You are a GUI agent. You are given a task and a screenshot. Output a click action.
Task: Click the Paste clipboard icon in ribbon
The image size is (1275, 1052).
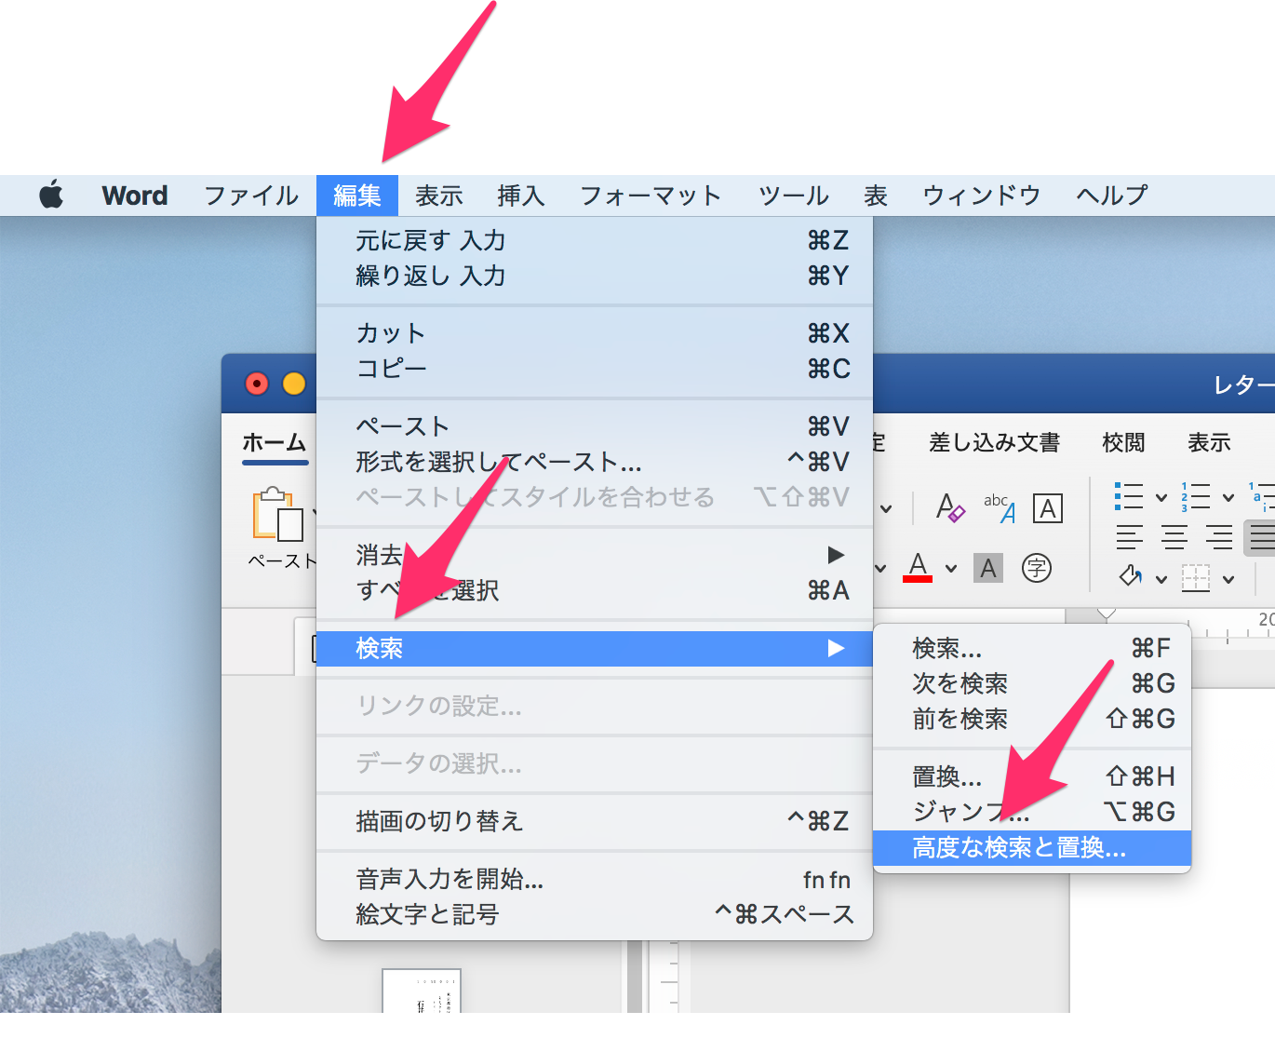(277, 514)
